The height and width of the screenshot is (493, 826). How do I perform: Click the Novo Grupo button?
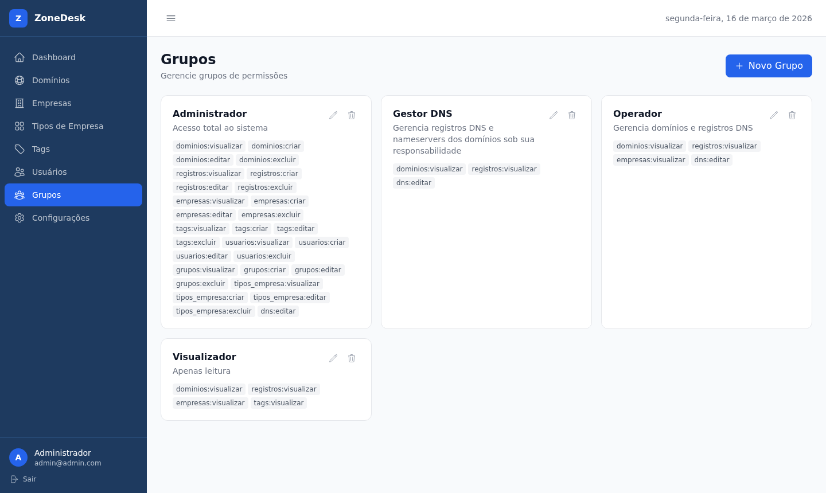pyautogui.click(x=769, y=66)
